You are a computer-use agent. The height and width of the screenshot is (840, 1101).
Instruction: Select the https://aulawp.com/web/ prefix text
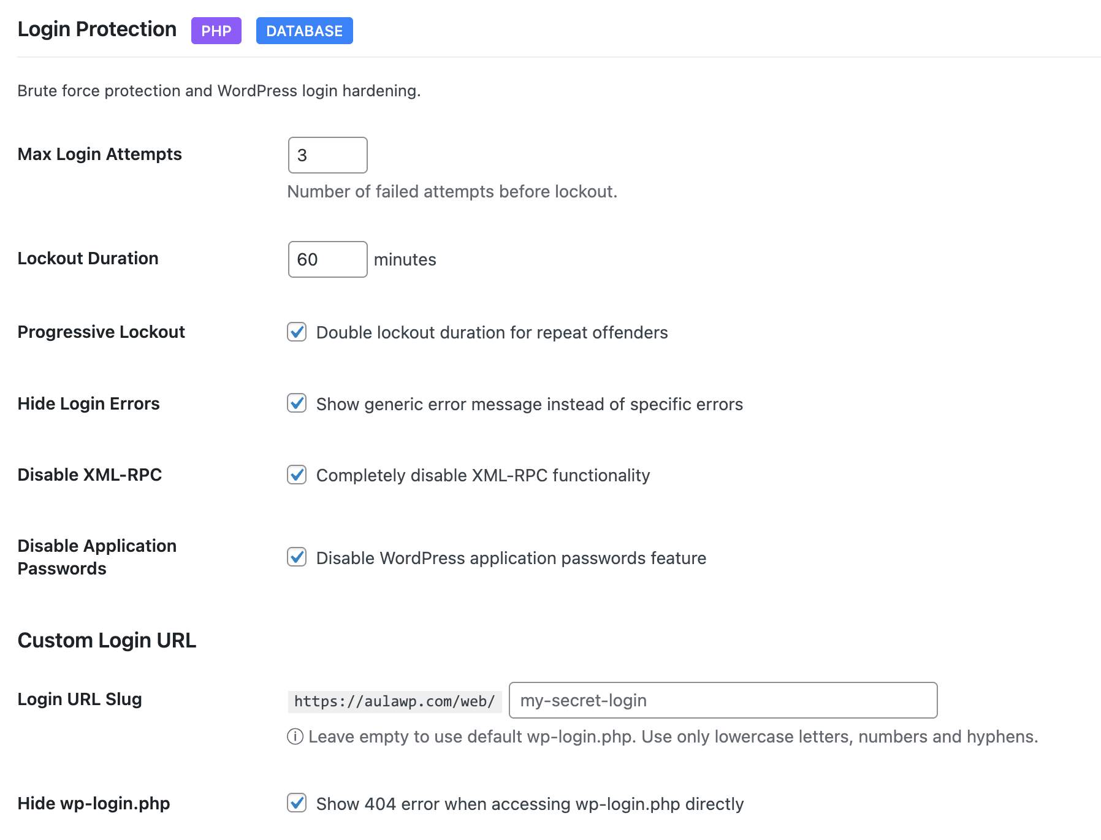pyautogui.click(x=394, y=700)
